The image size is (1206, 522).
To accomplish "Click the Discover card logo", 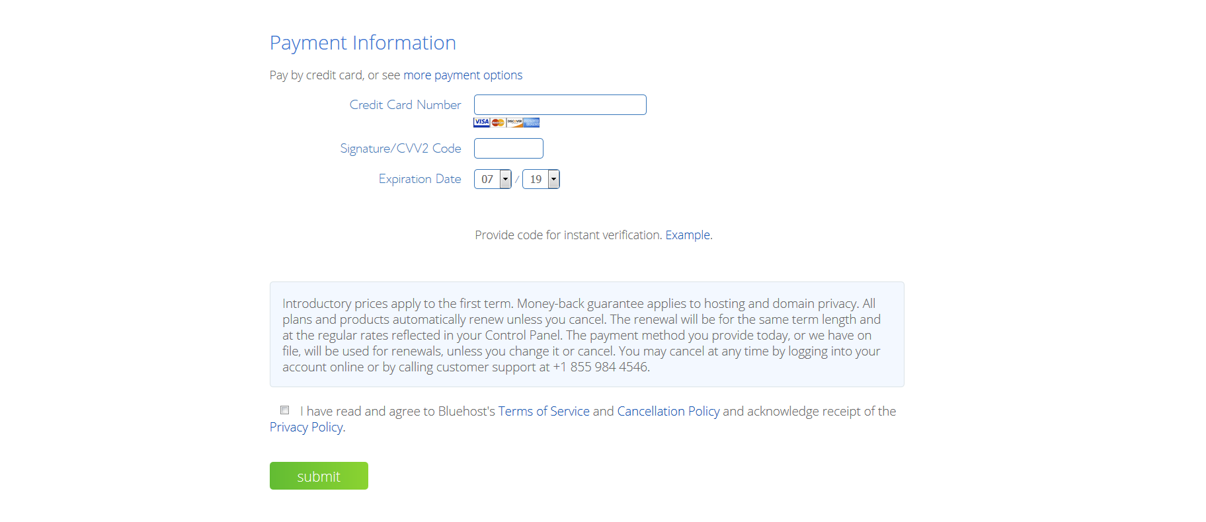I will coord(514,122).
